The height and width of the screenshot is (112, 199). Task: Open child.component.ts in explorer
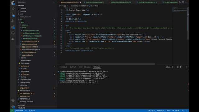tap(30, 39)
